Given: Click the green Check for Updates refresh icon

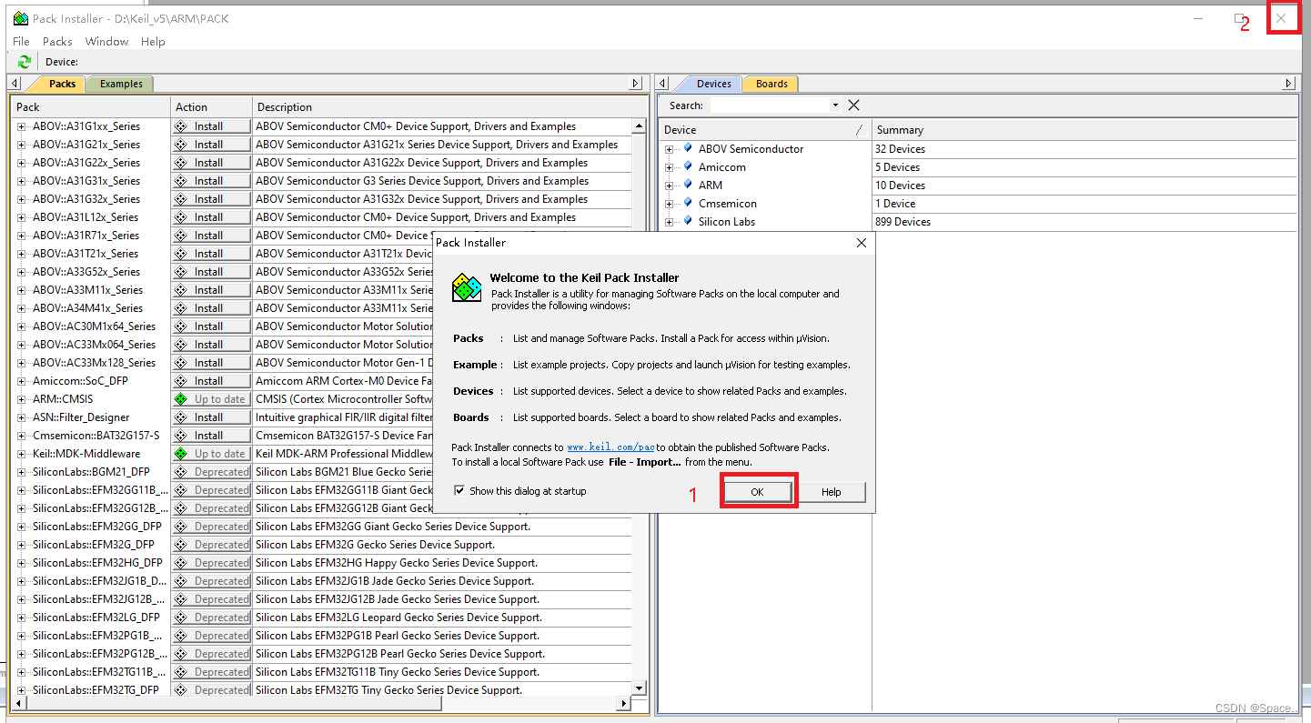Looking at the screenshot, I should (25, 62).
